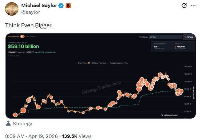Open the post's more options menu
Screen dimensions: 201x140
193,6
